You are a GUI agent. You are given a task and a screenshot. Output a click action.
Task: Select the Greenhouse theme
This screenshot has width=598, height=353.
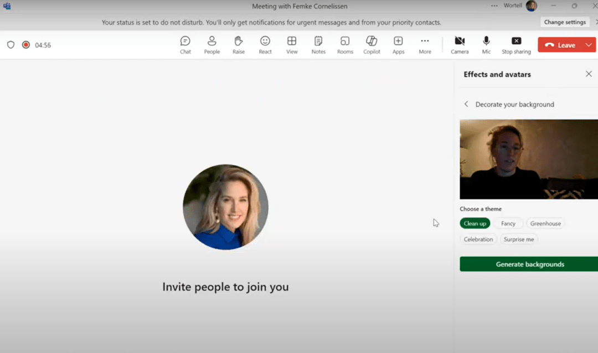pos(545,224)
